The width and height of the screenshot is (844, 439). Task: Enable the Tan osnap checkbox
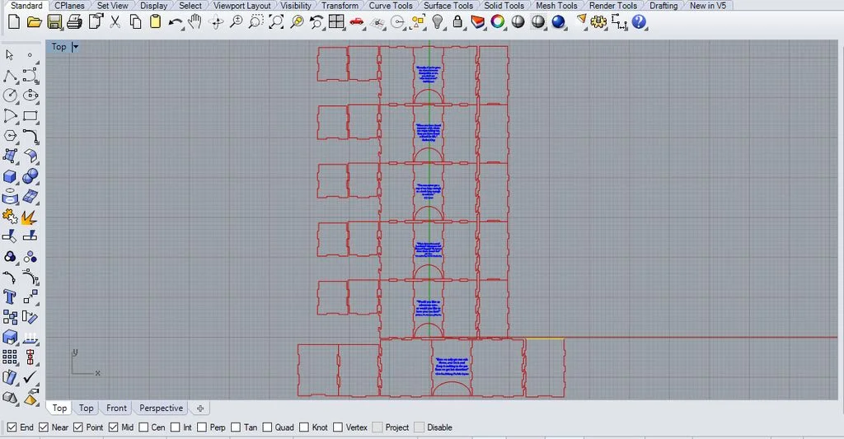pyautogui.click(x=236, y=427)
